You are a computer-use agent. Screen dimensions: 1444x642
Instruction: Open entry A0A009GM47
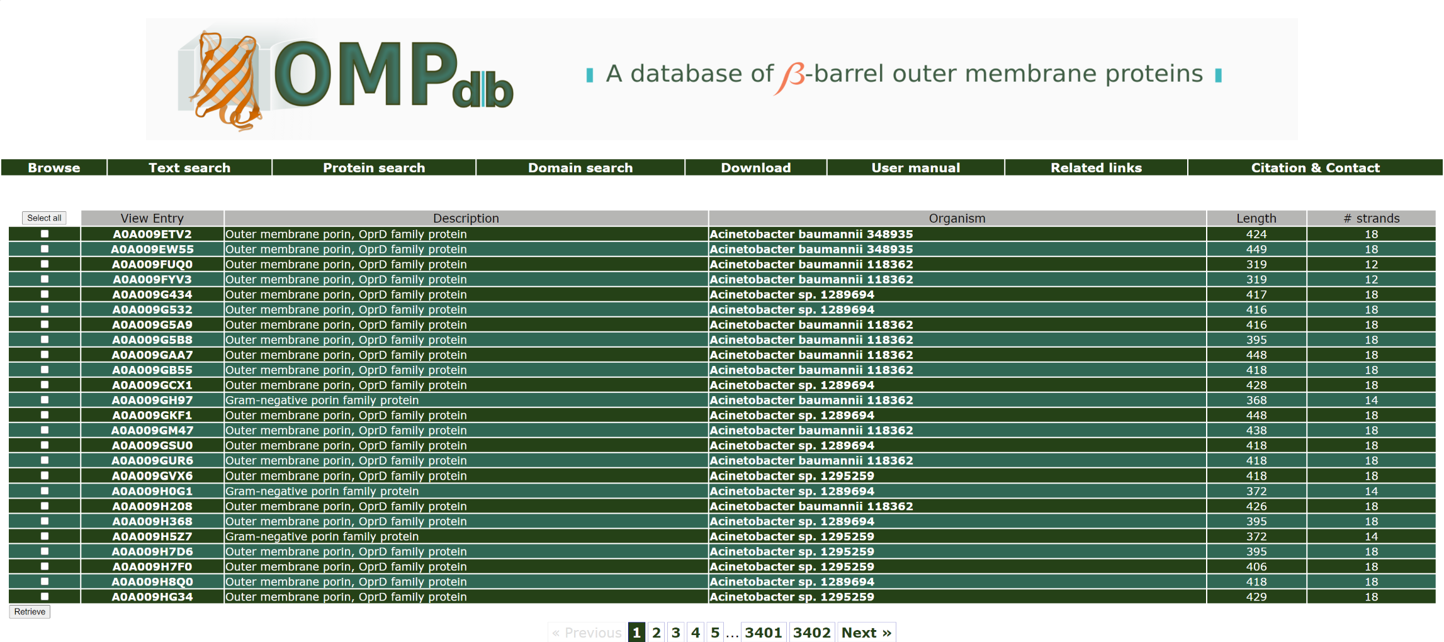[152, 430]
